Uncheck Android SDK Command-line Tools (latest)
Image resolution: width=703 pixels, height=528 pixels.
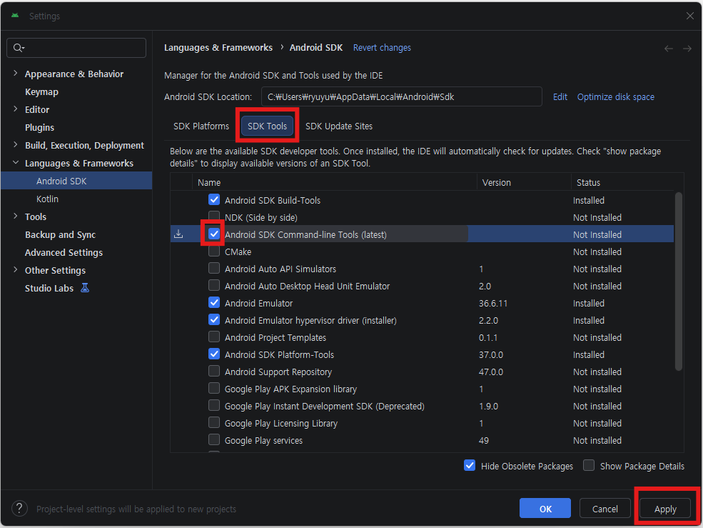tap(214, 234)
